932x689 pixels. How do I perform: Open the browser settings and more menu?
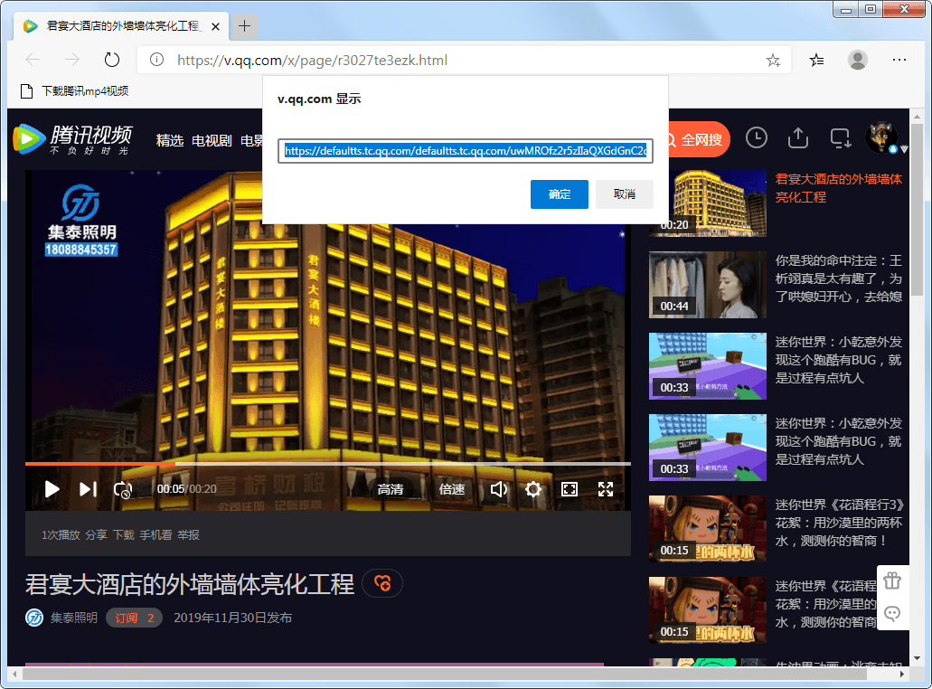[x=899, y=60]
